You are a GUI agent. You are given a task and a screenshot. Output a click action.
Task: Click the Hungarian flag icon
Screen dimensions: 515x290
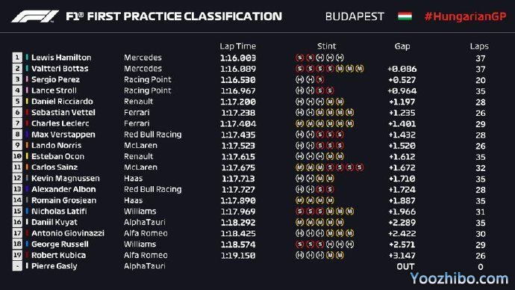click(x=405, y=16)
